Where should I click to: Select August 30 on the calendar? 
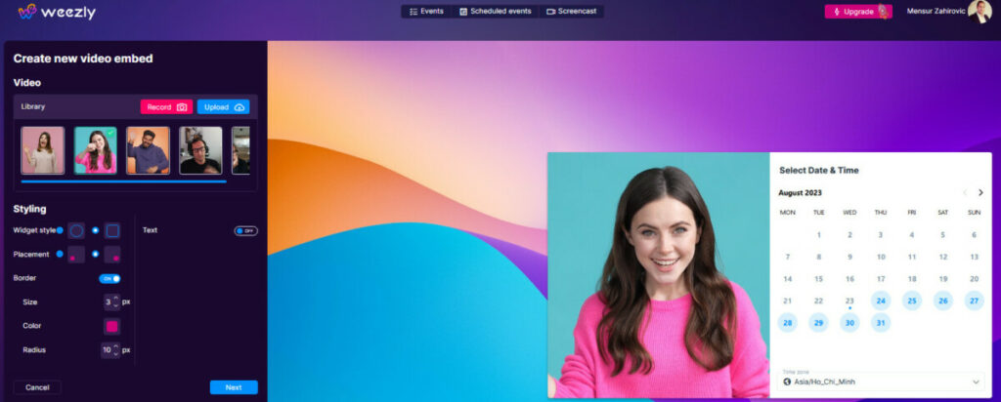pyautogui.click(x=849, y=322)
